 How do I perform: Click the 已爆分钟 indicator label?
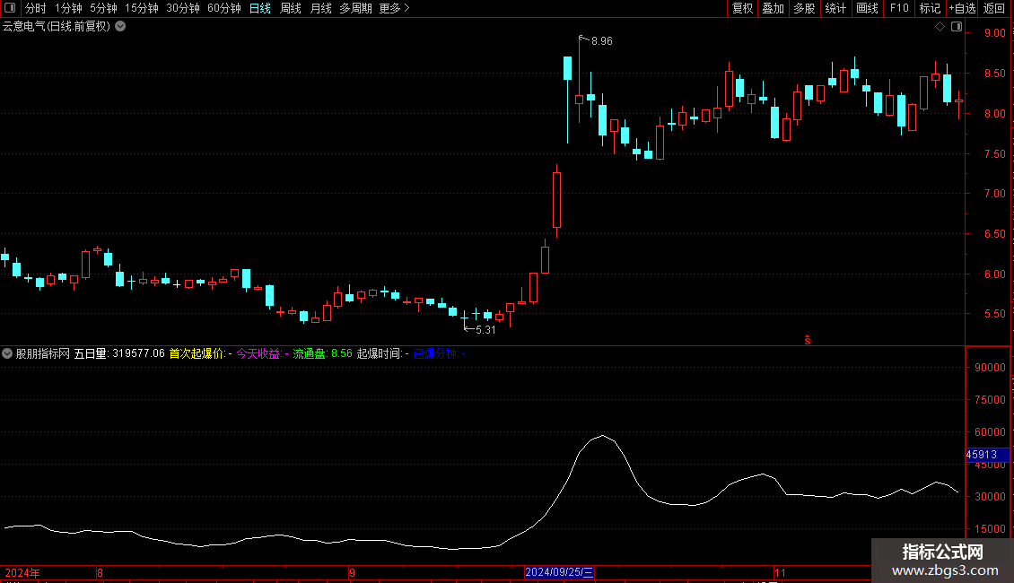click(x=439, y=353)
